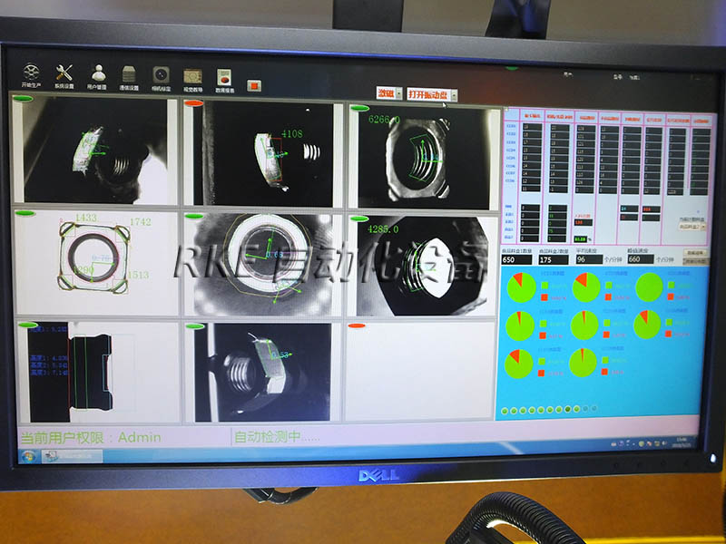Expand the 激磁 dropdown arrow

398,94
